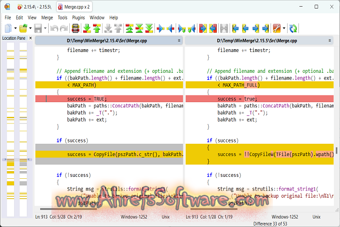Viewport: 340px width, 227px height.
Task: Click the All Left copy icon
Action: pos(213,28)
